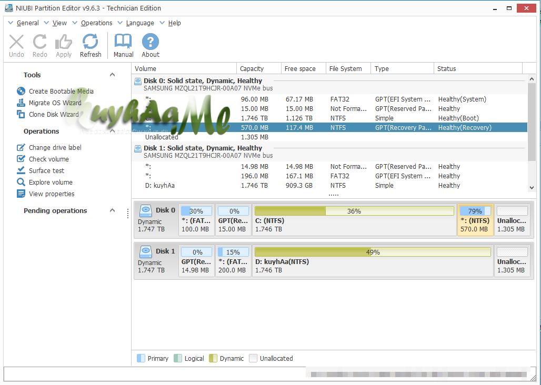The width and height of the screenshot is (541, 385).
Task: Click the Clone Disk Wizard icon
Action: point(21,114)
